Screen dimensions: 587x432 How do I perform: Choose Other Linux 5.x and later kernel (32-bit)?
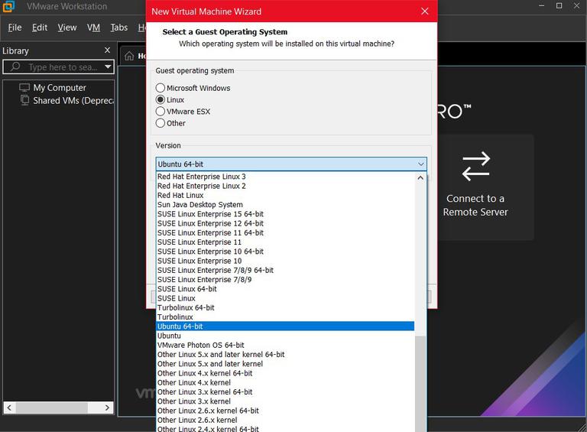coord(285,363)
